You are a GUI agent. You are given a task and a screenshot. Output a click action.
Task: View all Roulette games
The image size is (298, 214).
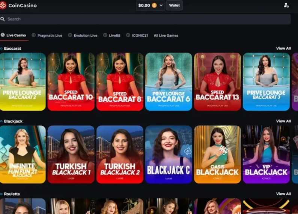point(283,194)
